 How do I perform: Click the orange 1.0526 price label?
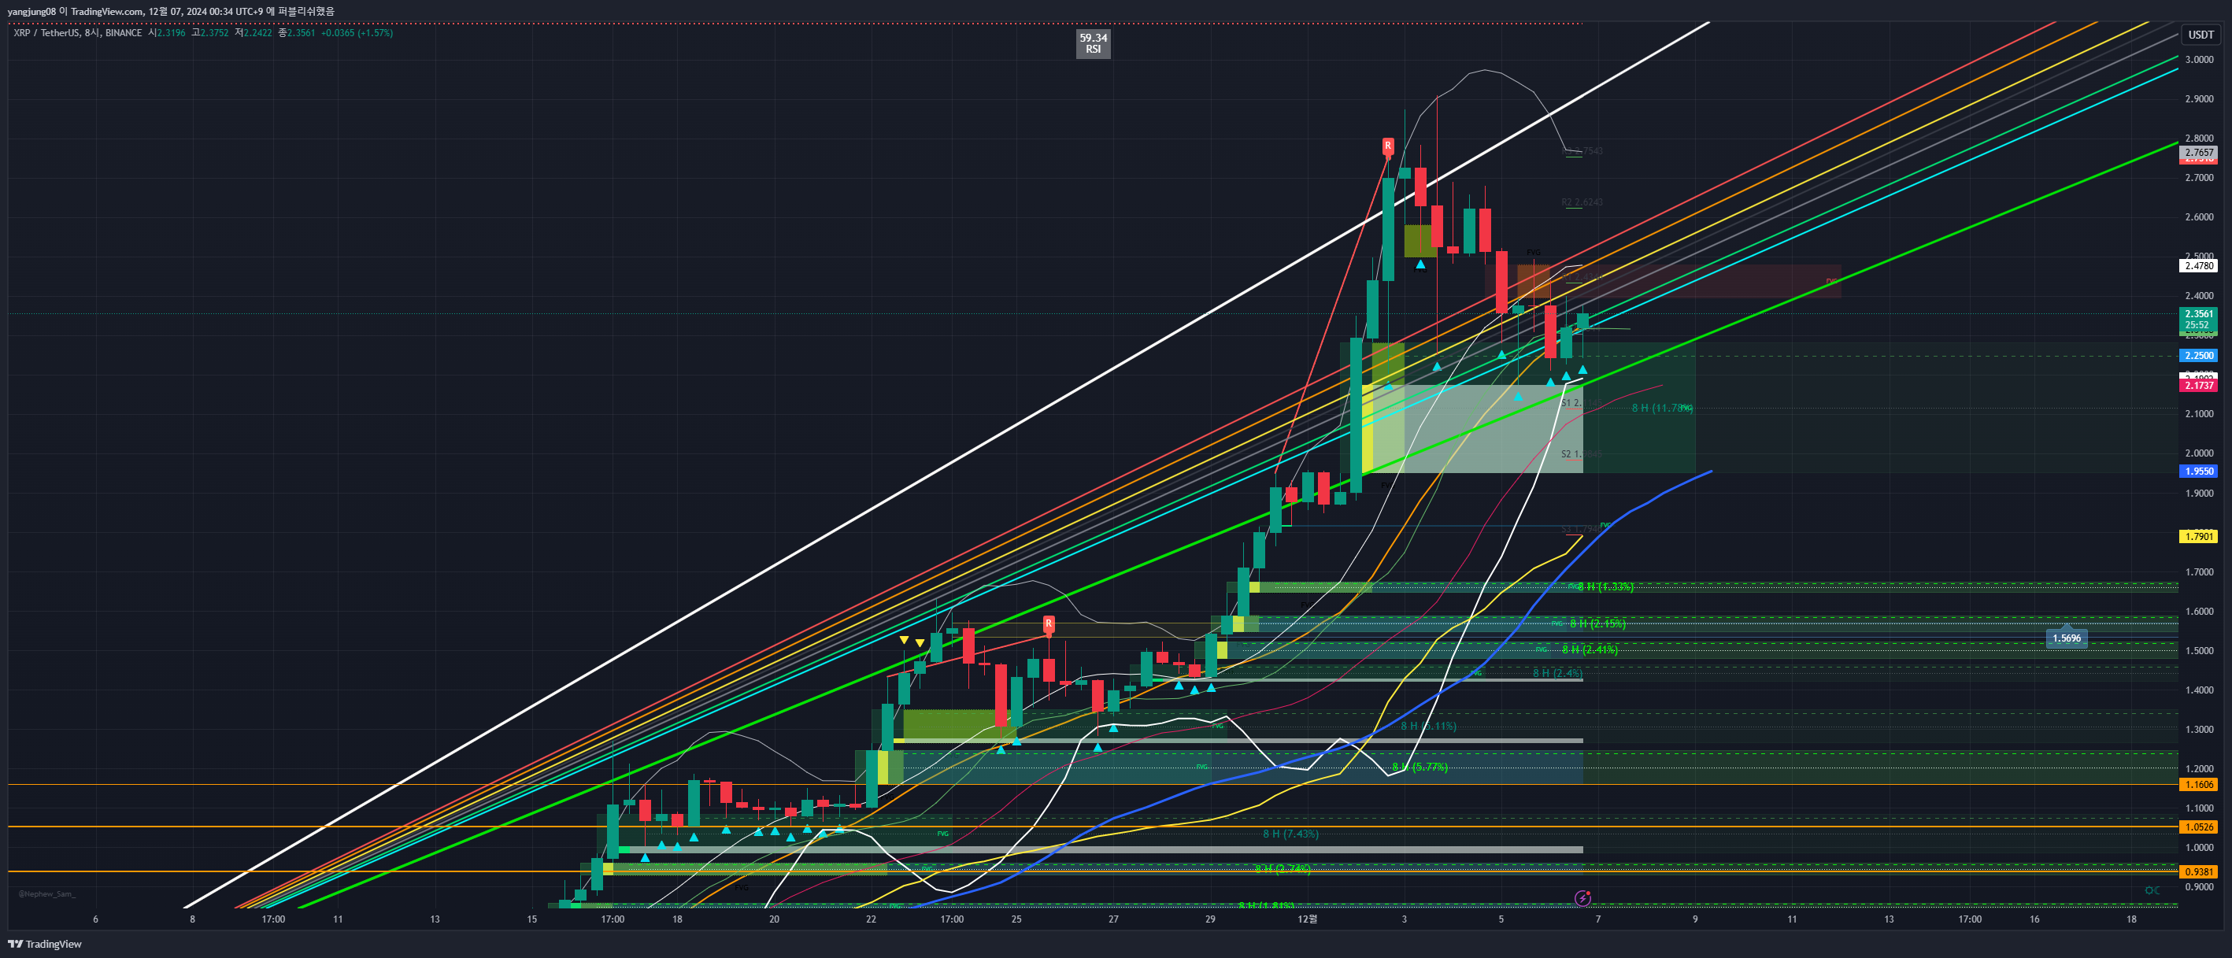click(x=2198, y=827)
